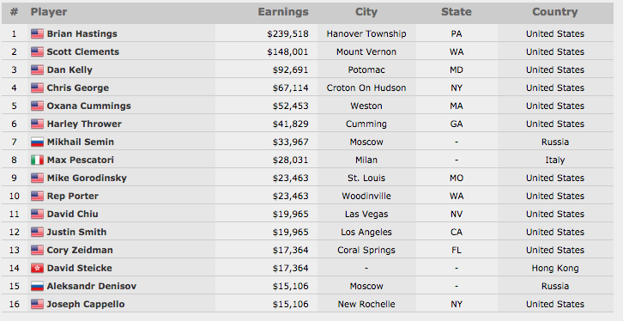
Task: Open David Chiu player profile
Action: coord(72,214)
